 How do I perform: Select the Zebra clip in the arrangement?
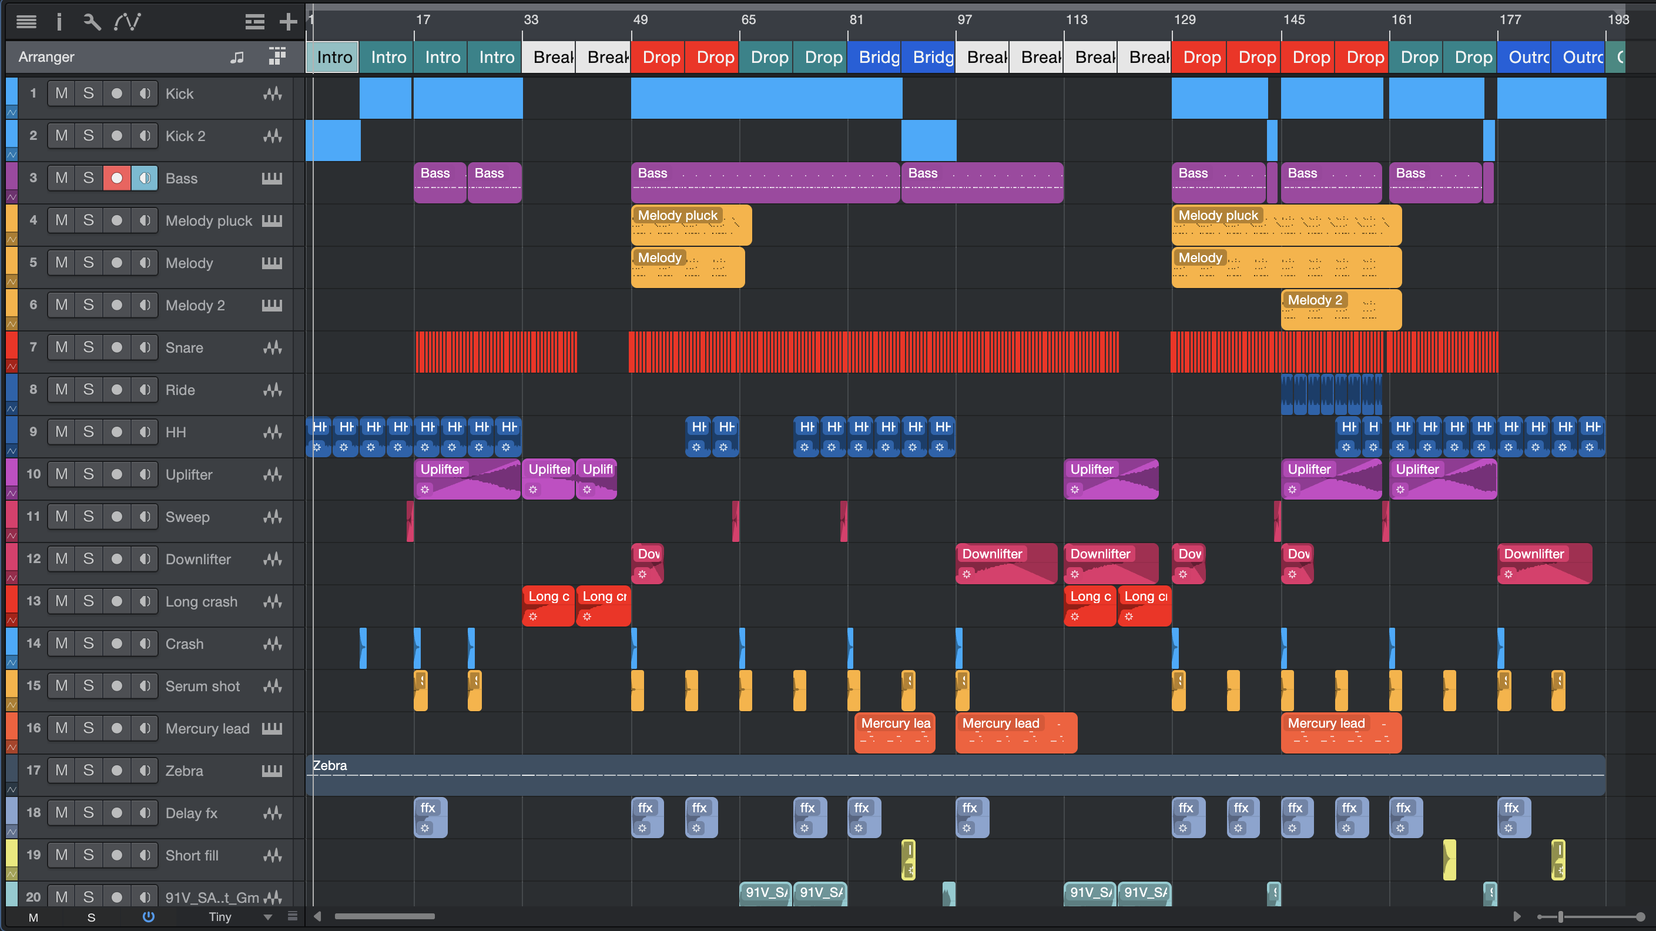coord(956,774)
